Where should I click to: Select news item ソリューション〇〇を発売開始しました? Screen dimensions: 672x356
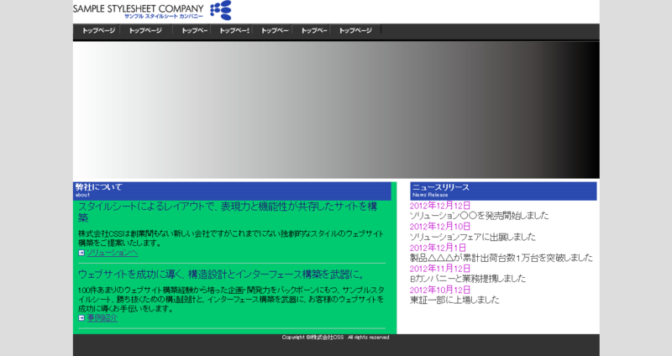[479, 216]
